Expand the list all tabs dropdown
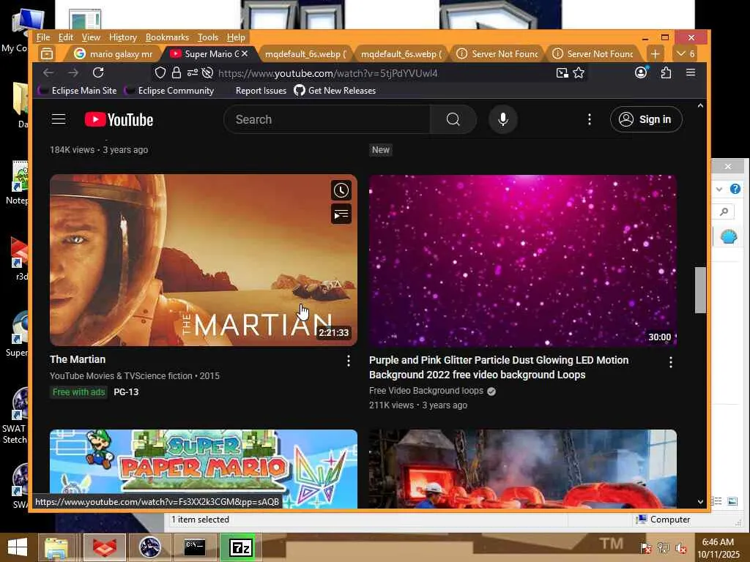This screenshot has width=750, height=562. pos(686,54)
